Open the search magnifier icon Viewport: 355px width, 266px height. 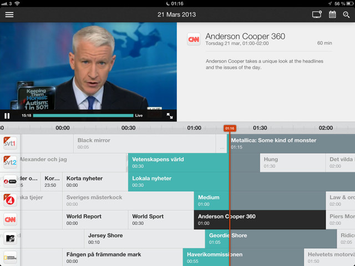(346, 15)
